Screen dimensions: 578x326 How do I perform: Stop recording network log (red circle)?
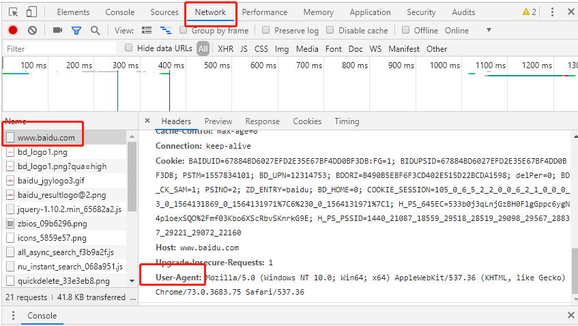[x=13, y=30]
